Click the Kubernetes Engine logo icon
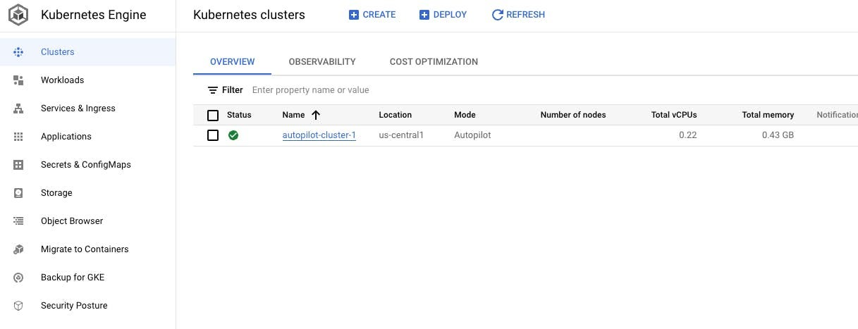Viewport: 858px width, 329px height. coord(19,15)
